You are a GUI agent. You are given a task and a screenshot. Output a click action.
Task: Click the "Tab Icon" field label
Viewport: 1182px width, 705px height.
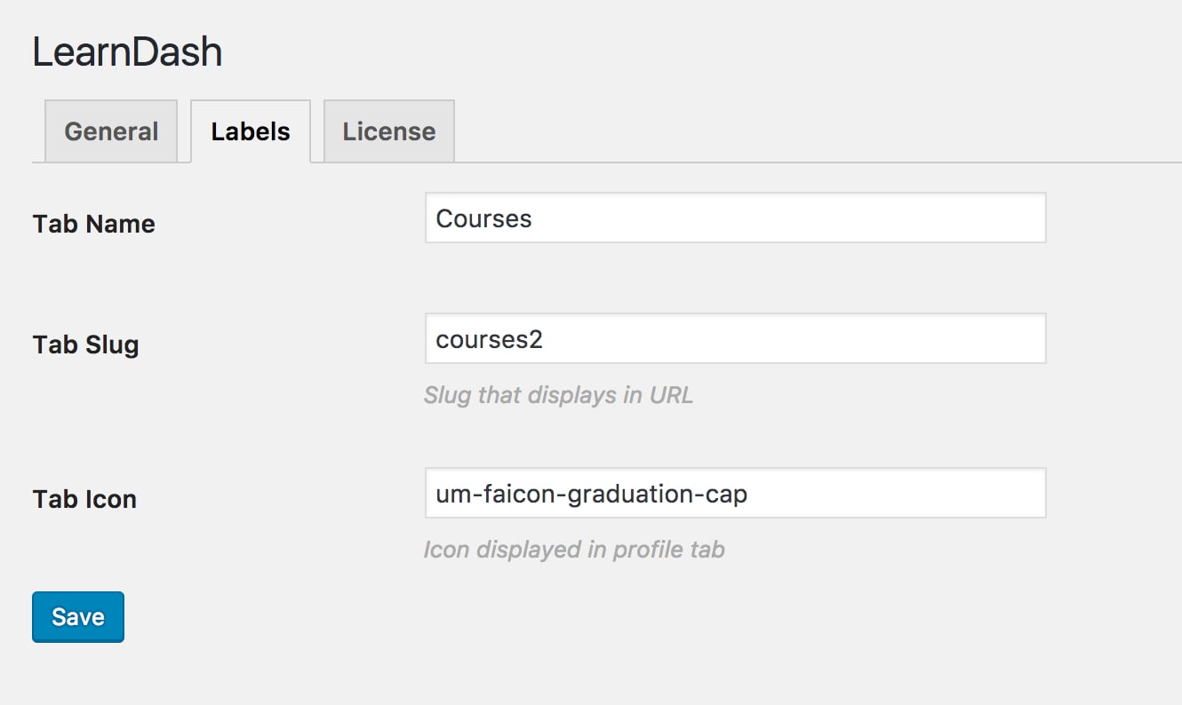pyautogui.click(x=84, y=499)
